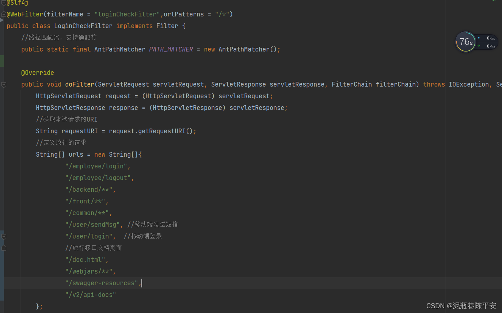Toggle the fold marker beside the 放行接口文档页面 comment
This screenshot has height=313, width=502.
click(x=4, y=248)
